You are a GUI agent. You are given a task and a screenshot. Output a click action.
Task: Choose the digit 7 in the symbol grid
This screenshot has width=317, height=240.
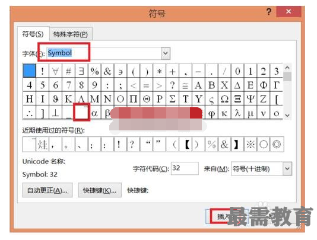point(68,85)
